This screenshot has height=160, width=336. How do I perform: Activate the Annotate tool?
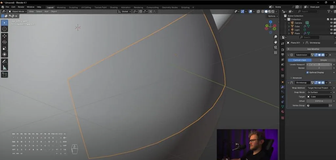click(x=5, y=61)
